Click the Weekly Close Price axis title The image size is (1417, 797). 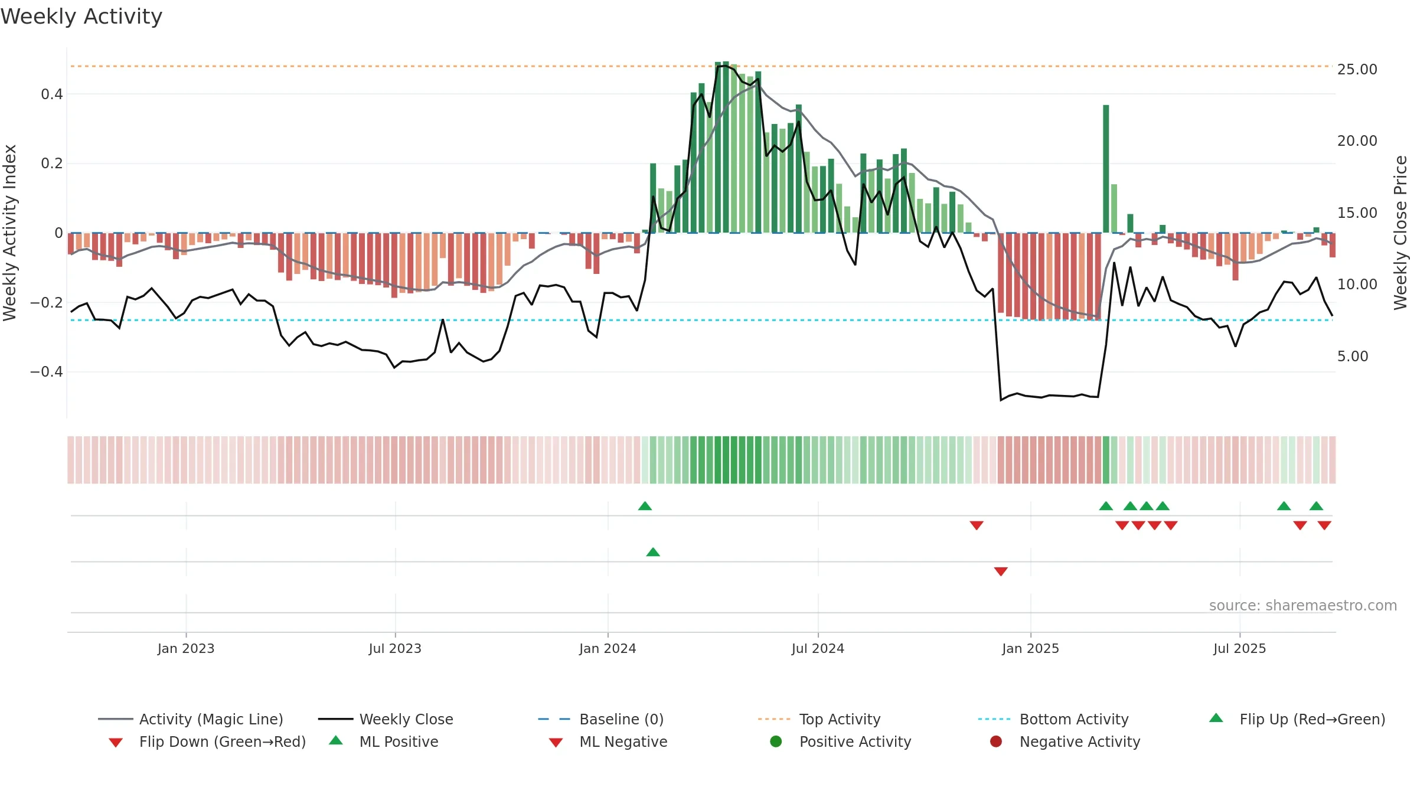click(x=1400, y=233)
